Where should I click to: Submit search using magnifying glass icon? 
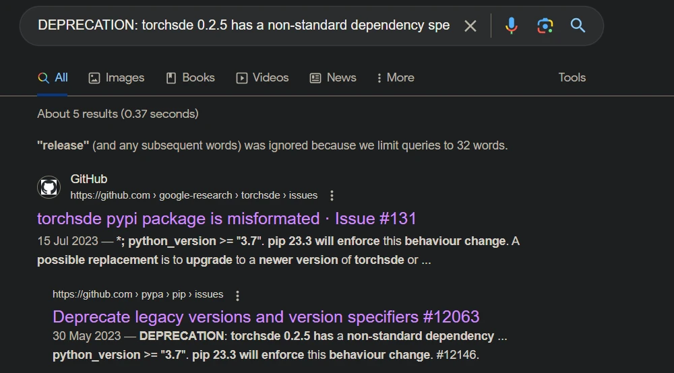pos(578,26)
